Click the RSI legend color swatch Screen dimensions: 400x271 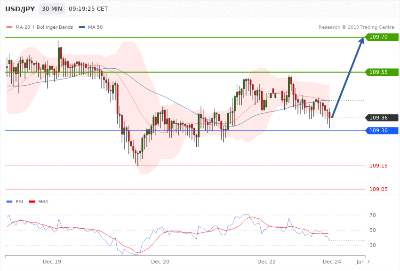pyautogui.click(x=9, y=202)
